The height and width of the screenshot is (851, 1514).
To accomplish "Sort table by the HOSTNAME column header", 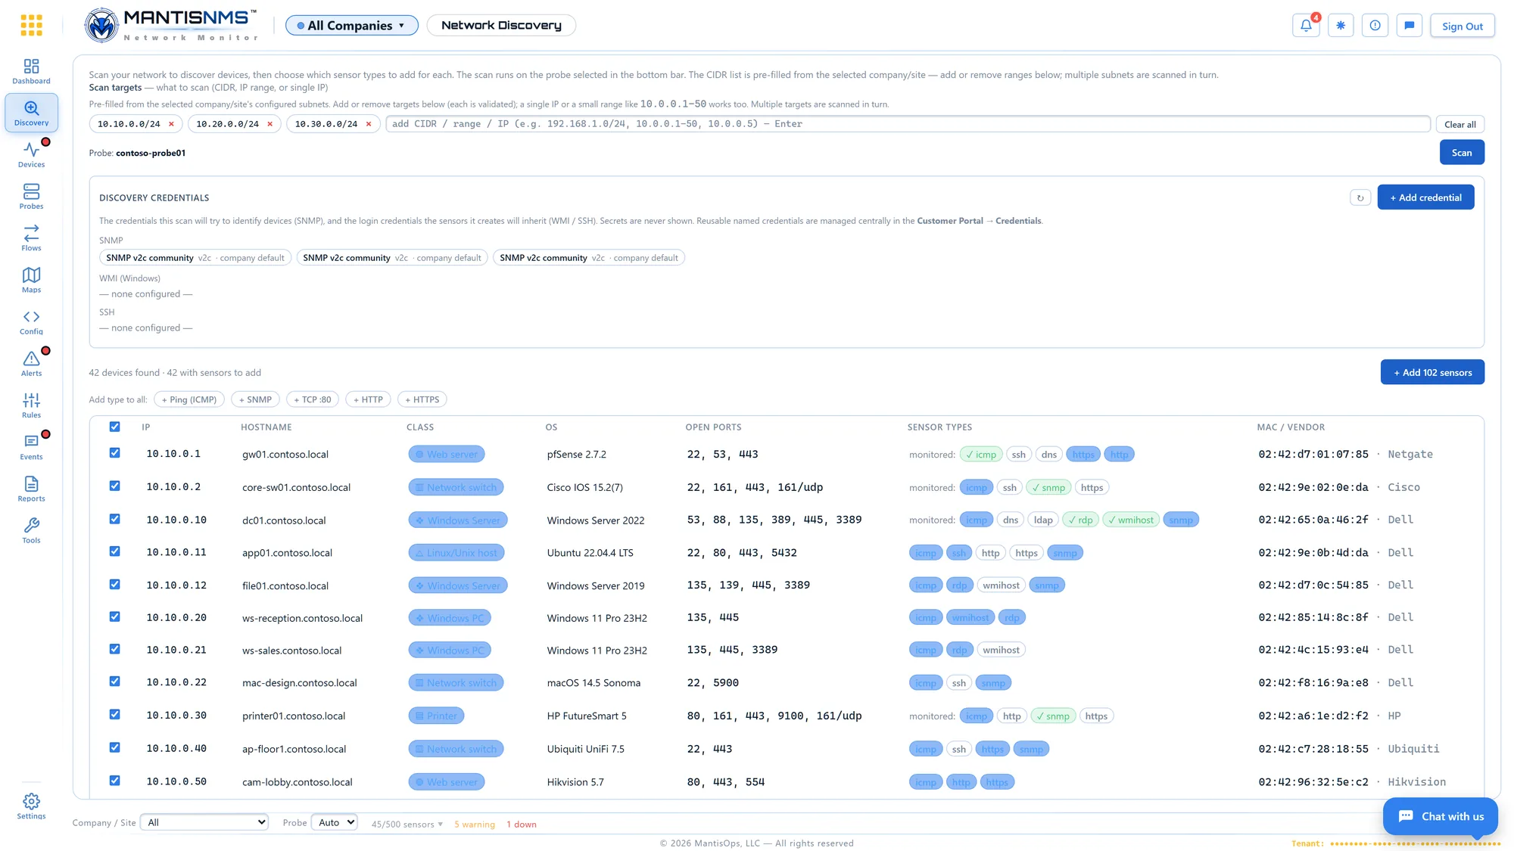I will 266,427.
